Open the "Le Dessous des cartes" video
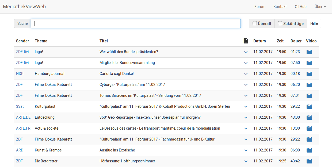This screenshot has width=332, height=168. click(x=309, y=128)
